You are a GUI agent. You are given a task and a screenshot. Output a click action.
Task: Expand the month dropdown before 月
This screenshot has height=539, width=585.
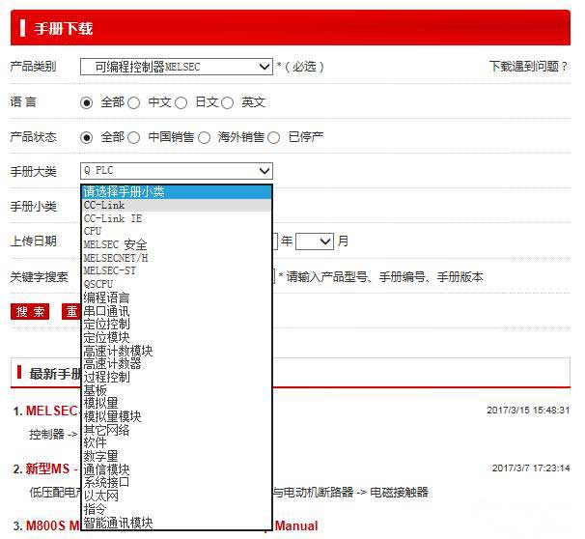(315, 241)
